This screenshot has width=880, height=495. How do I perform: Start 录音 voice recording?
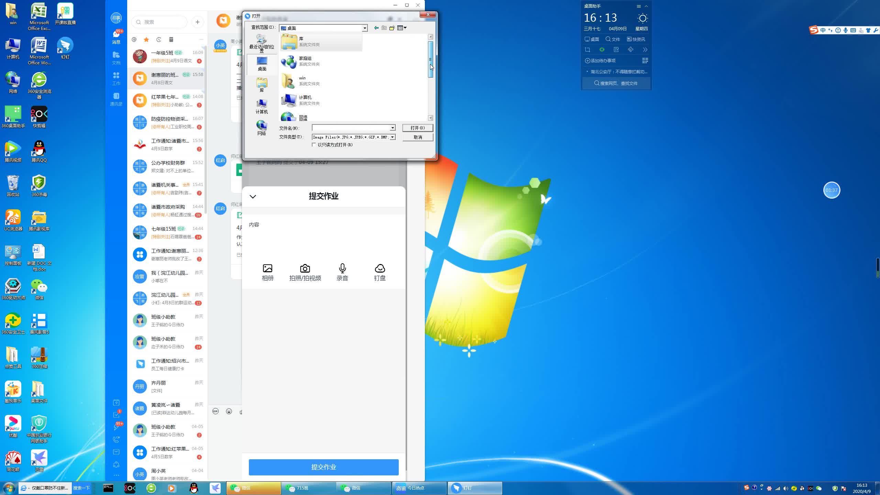tap(342, 273)
